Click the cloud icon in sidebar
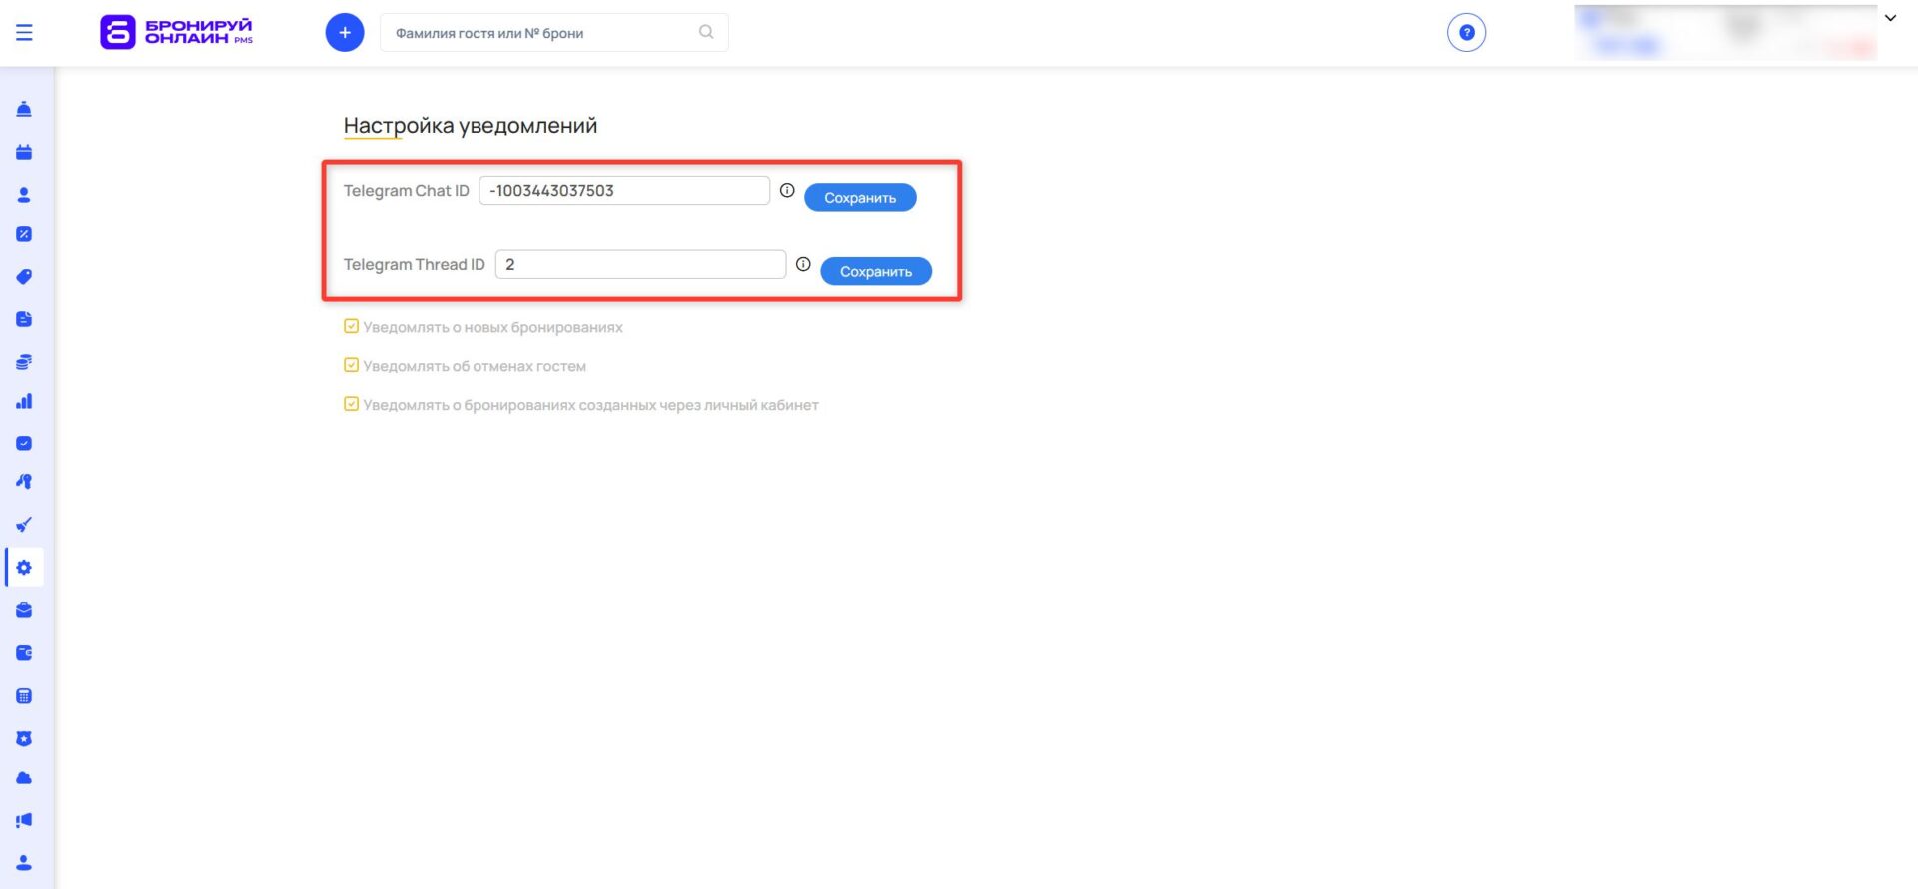The height and width of the screenshot is (889, 1918). 24,778
